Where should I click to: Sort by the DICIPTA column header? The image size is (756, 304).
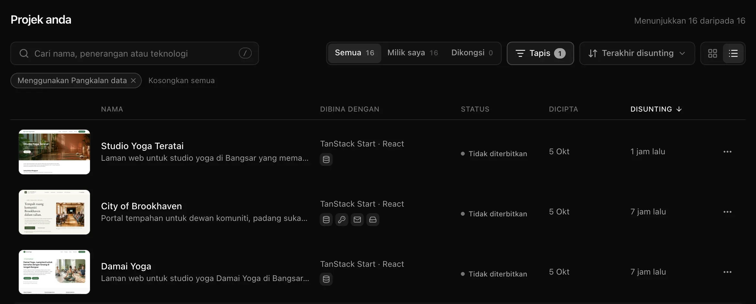click(x=563, y=109)
